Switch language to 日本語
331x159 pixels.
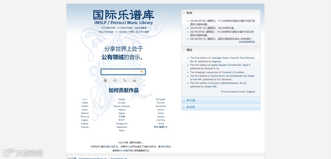pyautogui.click(x=122, y=117)
